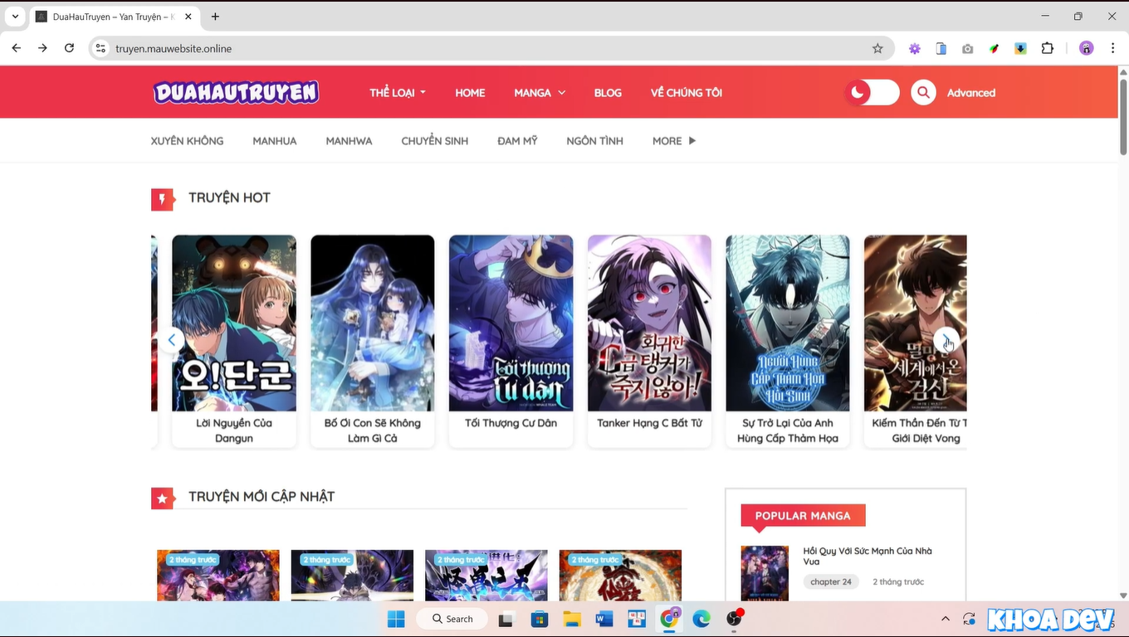Open Word from taskbar
Viewport: 1129px width, 637px height.
click(604, 619)
